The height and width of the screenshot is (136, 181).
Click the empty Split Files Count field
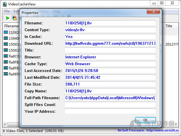110,105
